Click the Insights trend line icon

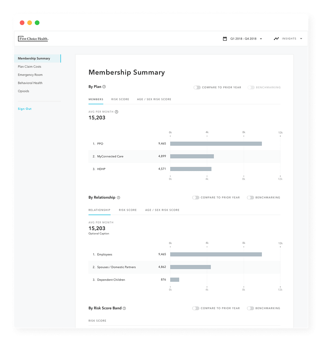[x=276, y=39]
